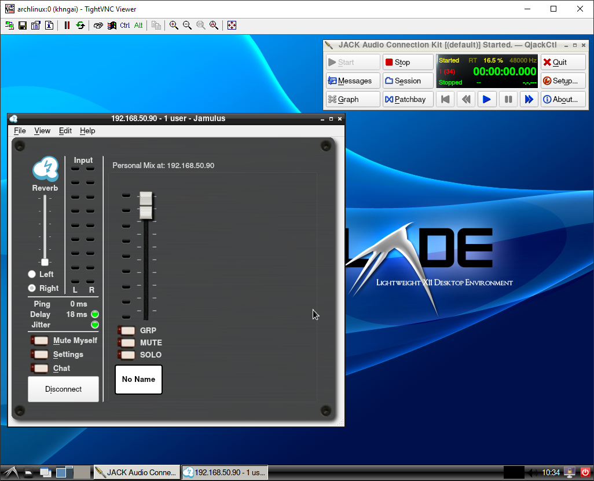
Task: Click the Jamulus cloud logo above Reverb
Action: [46, 169]
